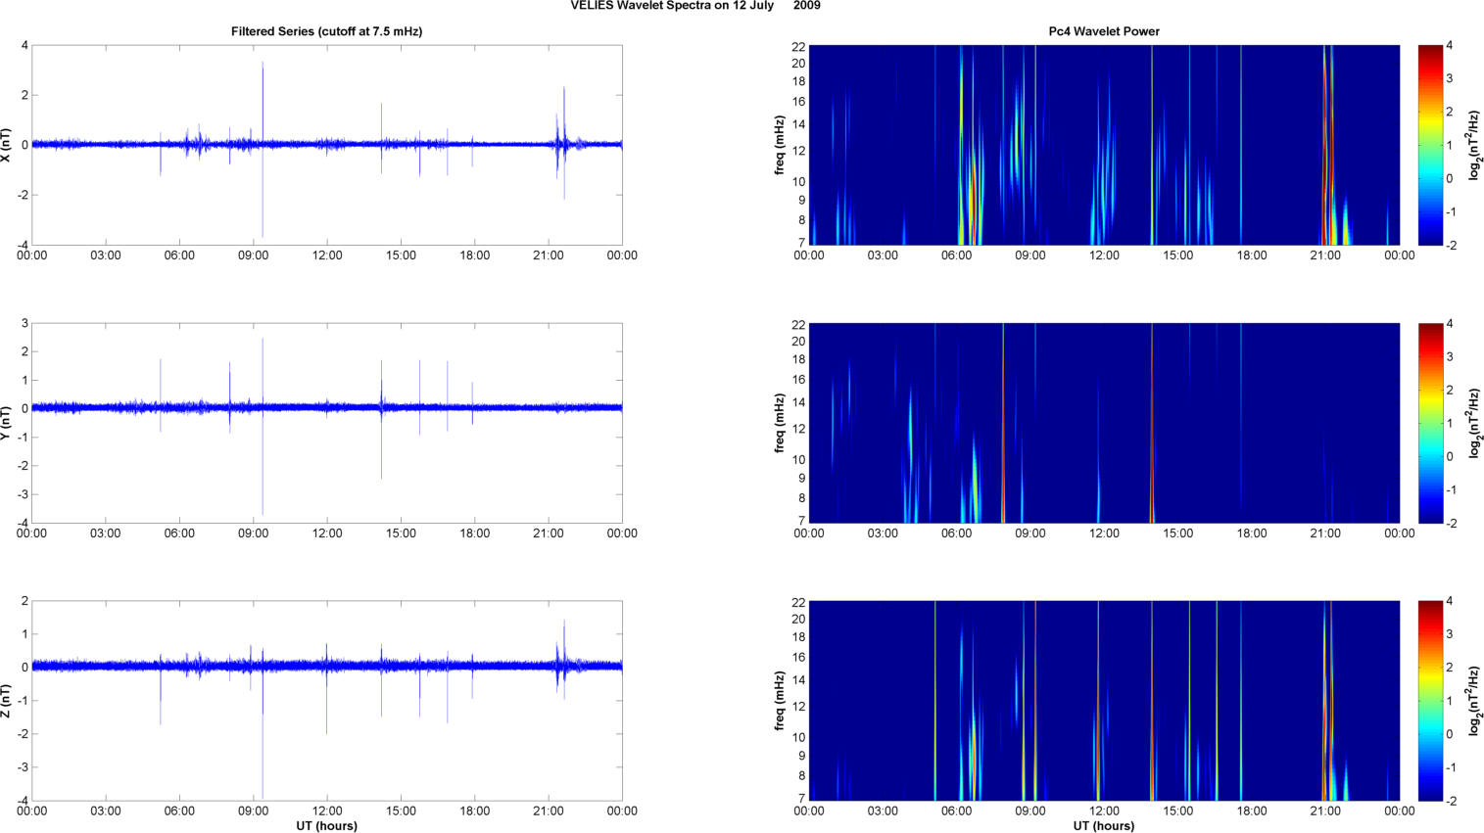Click the UT (hours) label under the bottom spectrogram

(x=1104, y=826)
